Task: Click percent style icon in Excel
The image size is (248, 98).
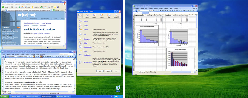Action: [x=175, y=11]
